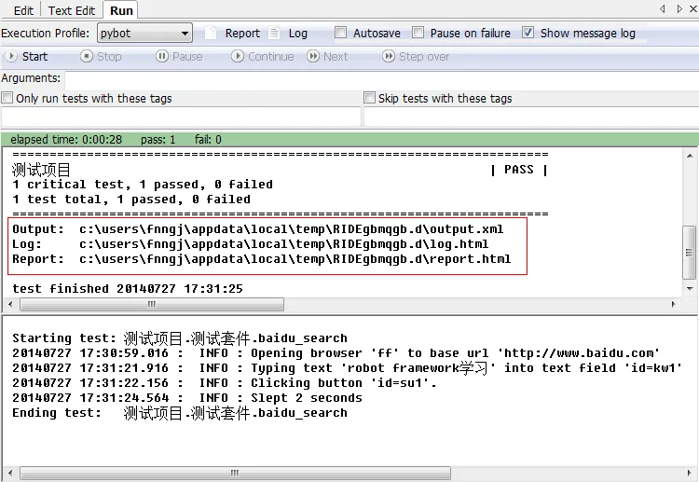This screenshot has width=699, height=482.
Task: Click the elapsed time status text
Action: point(66,140)
